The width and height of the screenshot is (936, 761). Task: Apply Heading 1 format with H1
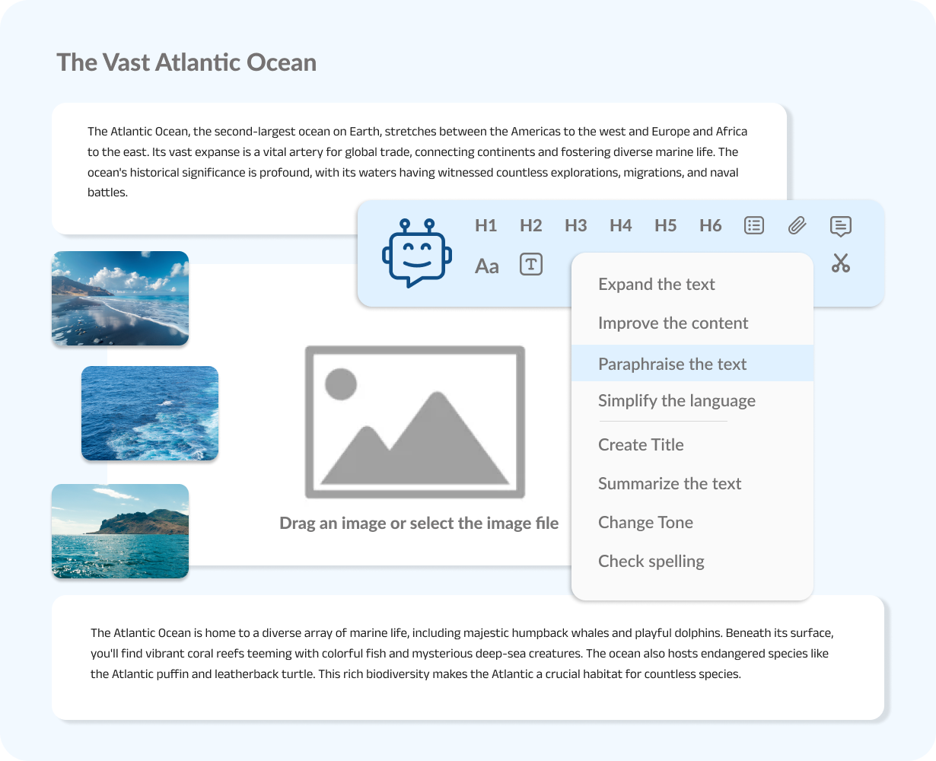pyautogui.click(x=486, y=225)
